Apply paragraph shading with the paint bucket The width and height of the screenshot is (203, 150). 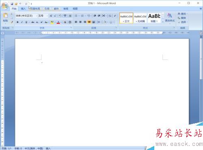point(105,22)
